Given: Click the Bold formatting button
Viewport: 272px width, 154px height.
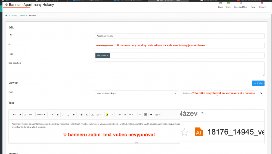Looking at the screenshot, I should (x=58, y=114).
